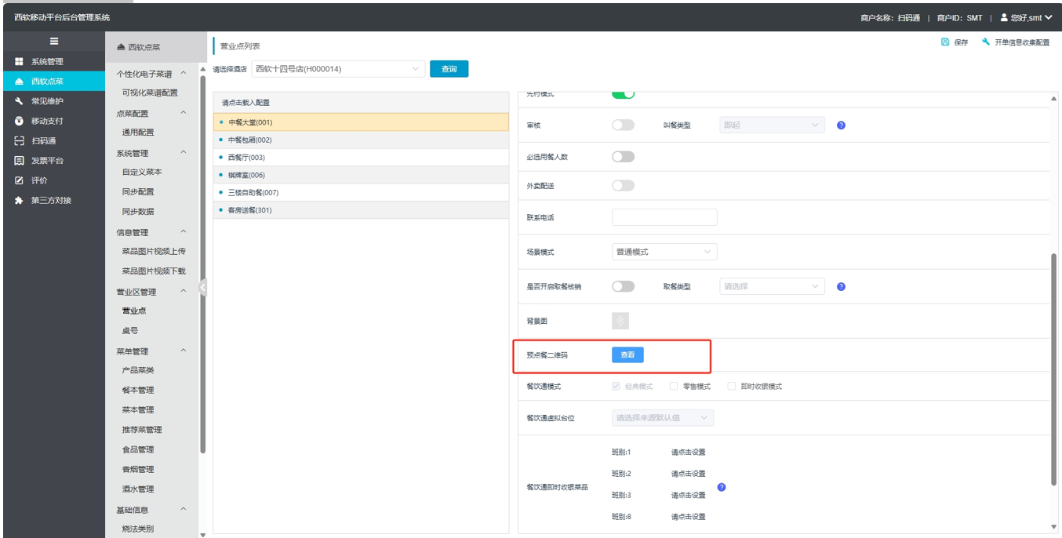
Task: Click the 发票平台 icon
Action: 19,161
